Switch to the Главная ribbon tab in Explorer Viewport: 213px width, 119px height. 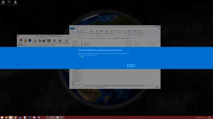click(77, 29)
